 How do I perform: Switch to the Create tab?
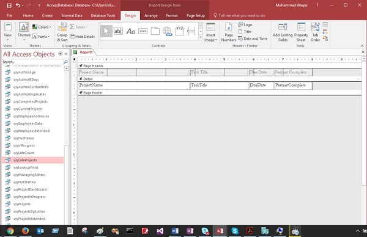point(47,15)
